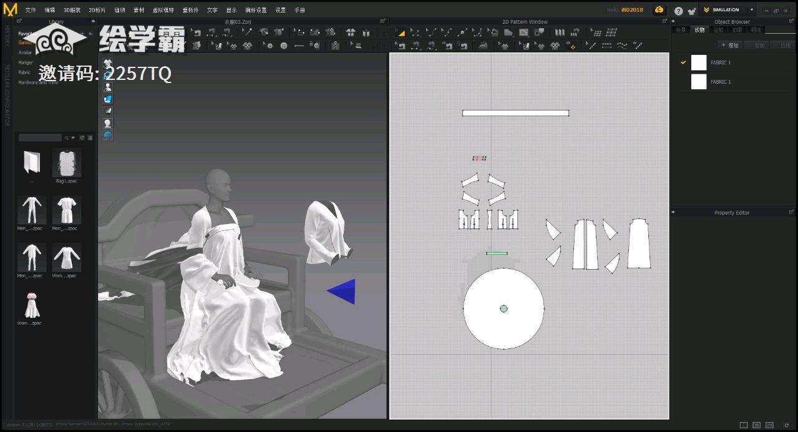Select the Internal Rectangle tool in 2D toolbar
798x432 pixels.
pyautogui.click(x=523, y=32)
